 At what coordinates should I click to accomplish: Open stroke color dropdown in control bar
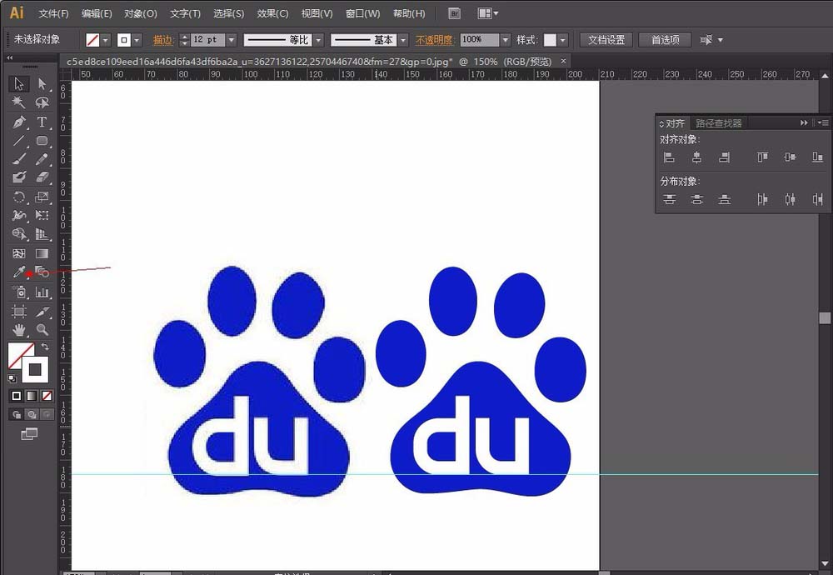[137, 40]
